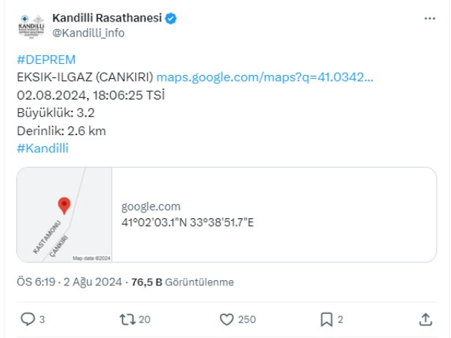Click the red map pin marker
The height and width of the screenshot is (338, 451).
coord(64,205)
